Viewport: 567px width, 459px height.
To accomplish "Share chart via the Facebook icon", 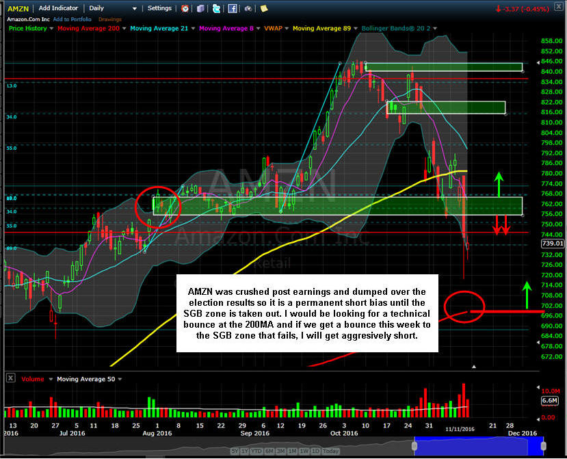I will tap(233, 9).
